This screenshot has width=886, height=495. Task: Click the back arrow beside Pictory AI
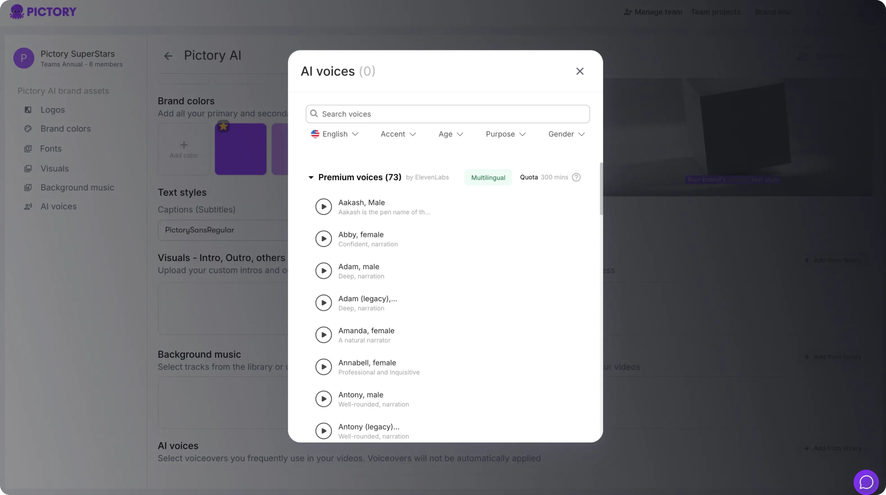(x=168, y=56)
